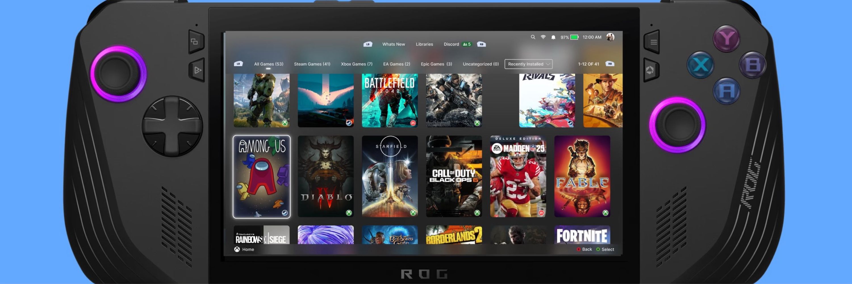Click the Steam badge on Among Us tile
The image size is (852, 284).
pyautogui.click(x=285, y=213)
